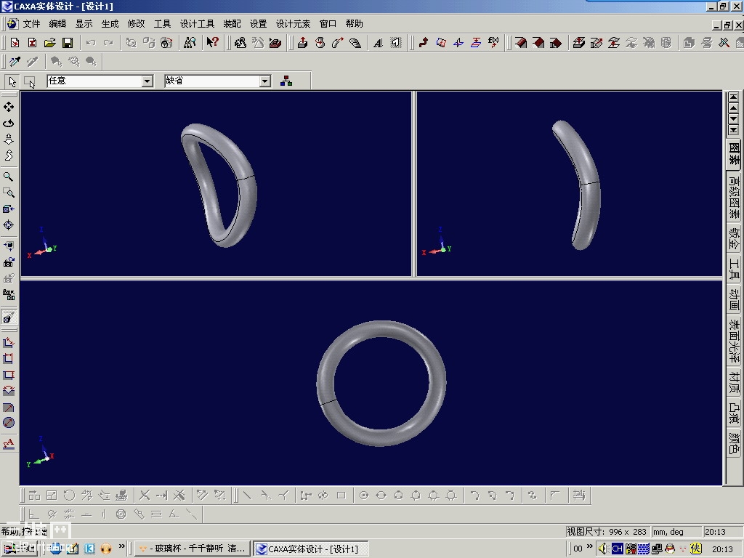Image resolution: width=744 pixels, height=558 pixels.
Task: Open the context help with the question mark icon
Action: [x=211, y=42]
